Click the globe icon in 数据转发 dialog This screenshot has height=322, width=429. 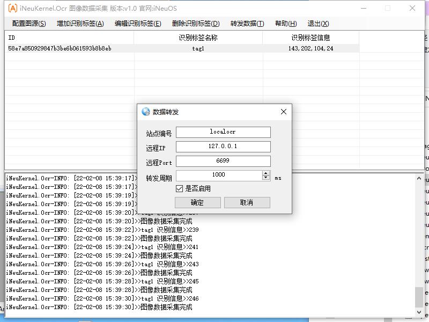pyautogui.click(x=146, y=112)
